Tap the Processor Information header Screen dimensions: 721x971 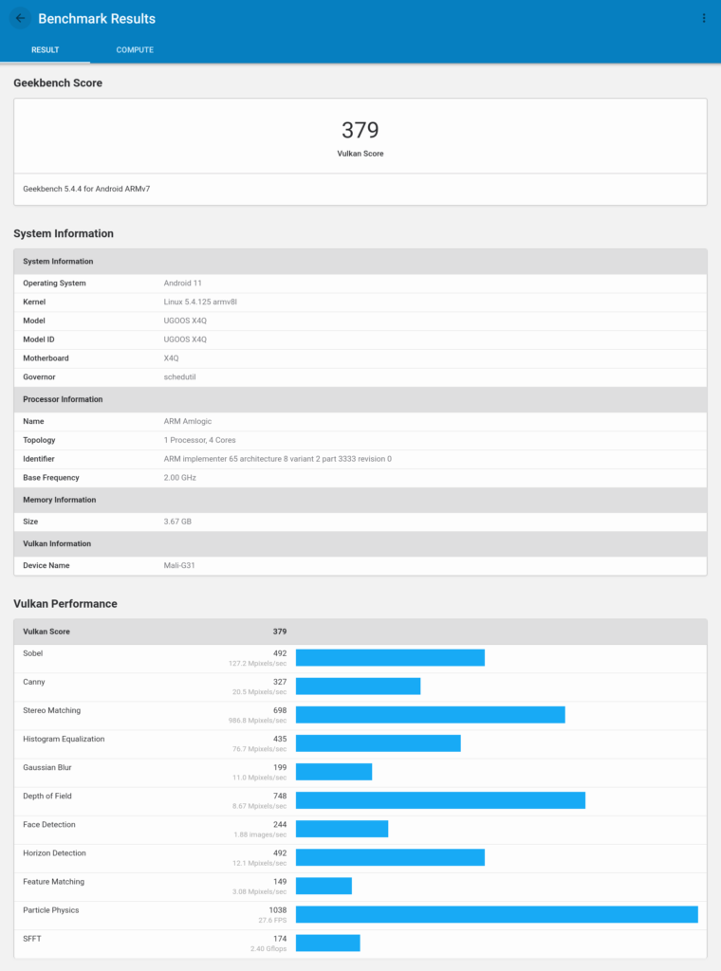[x=63, y=399]
